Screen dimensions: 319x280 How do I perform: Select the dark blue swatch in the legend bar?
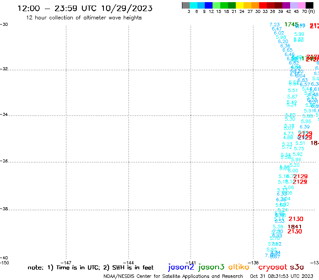(209, 5)
